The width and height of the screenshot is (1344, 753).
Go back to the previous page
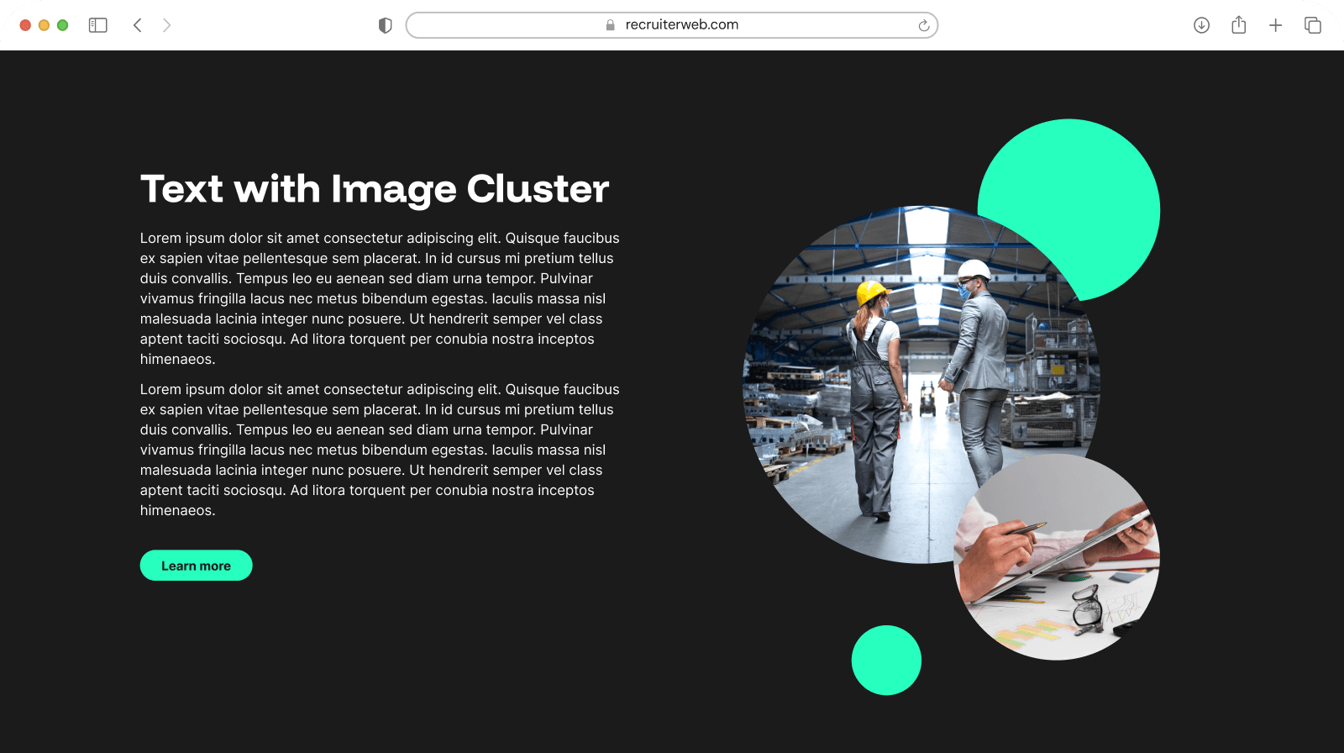click(x=138, y=25)
